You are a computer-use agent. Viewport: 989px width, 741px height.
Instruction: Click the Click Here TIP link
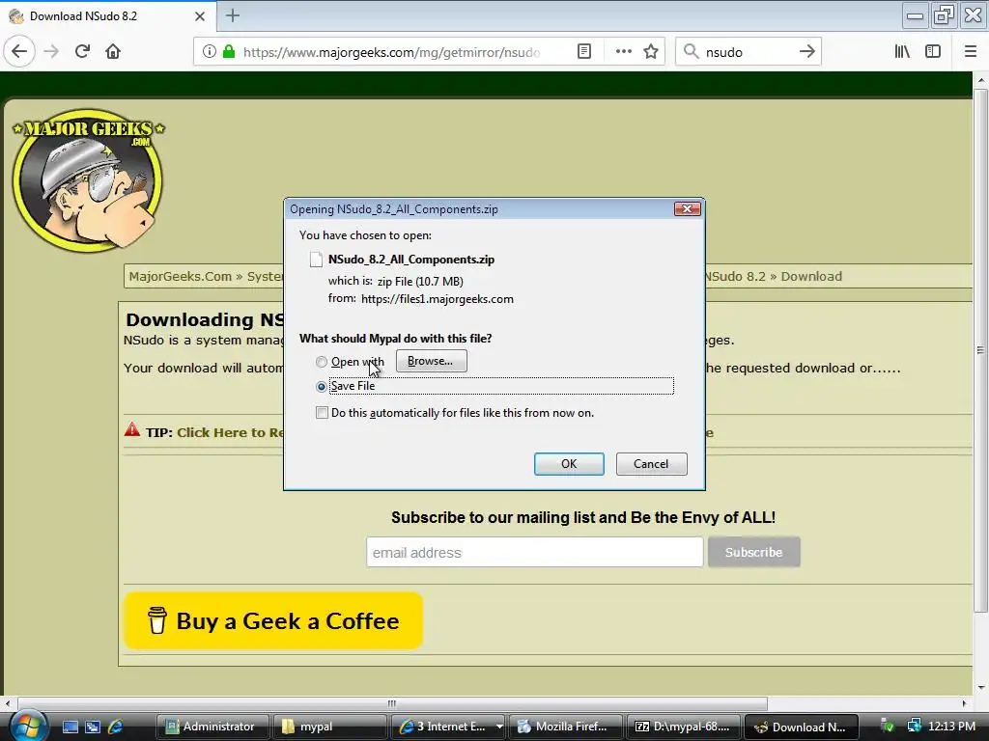230,432
